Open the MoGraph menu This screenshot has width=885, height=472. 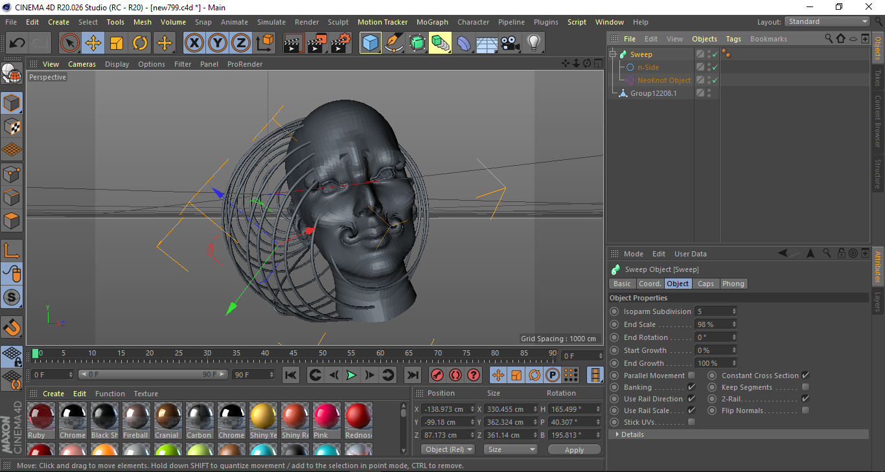pyautogui.click(x=432, y=22)
